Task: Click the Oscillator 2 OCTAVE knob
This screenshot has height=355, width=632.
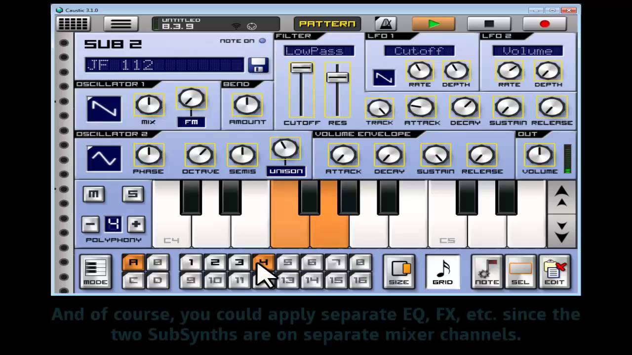Action: 200,155
